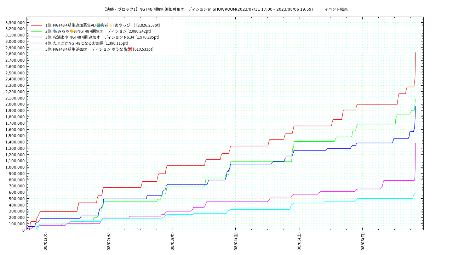This screenshot has width=453, height=255.
Task: Click the 1,400,000 y-axis label
Action: (15, 142)
